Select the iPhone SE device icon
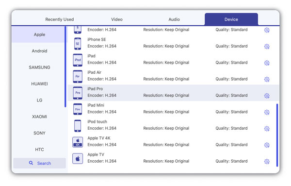The image size is (291, 186). coord(78,44)
